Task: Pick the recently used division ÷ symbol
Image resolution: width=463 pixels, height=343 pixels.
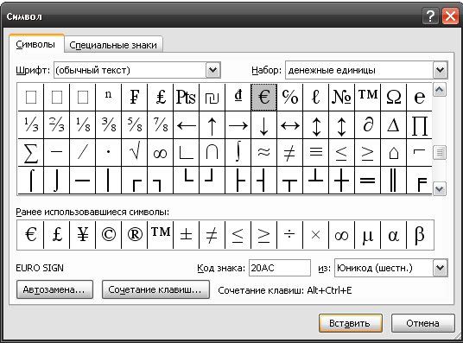Action: point(289,235)
